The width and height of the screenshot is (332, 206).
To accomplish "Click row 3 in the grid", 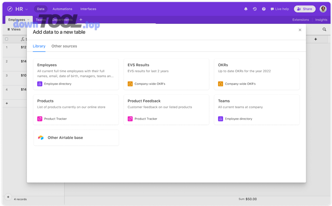I will (15, 78).
